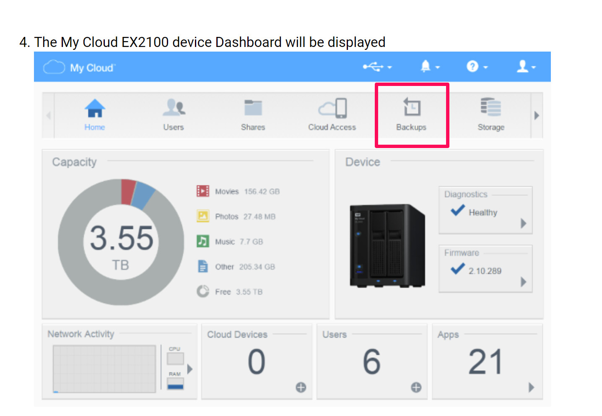Image resolution: width=602 pixels, height=416 pixels.
Task: Go to the Home tab
Action: coord(95,114)
